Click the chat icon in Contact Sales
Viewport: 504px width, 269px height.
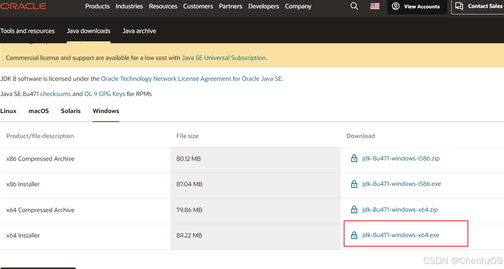[x=459, y=6]
